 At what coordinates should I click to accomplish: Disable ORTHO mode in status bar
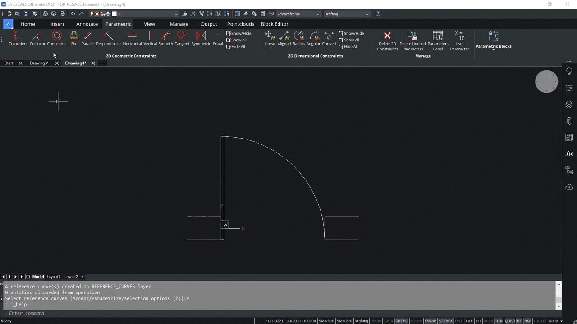[x=402, y=321]
